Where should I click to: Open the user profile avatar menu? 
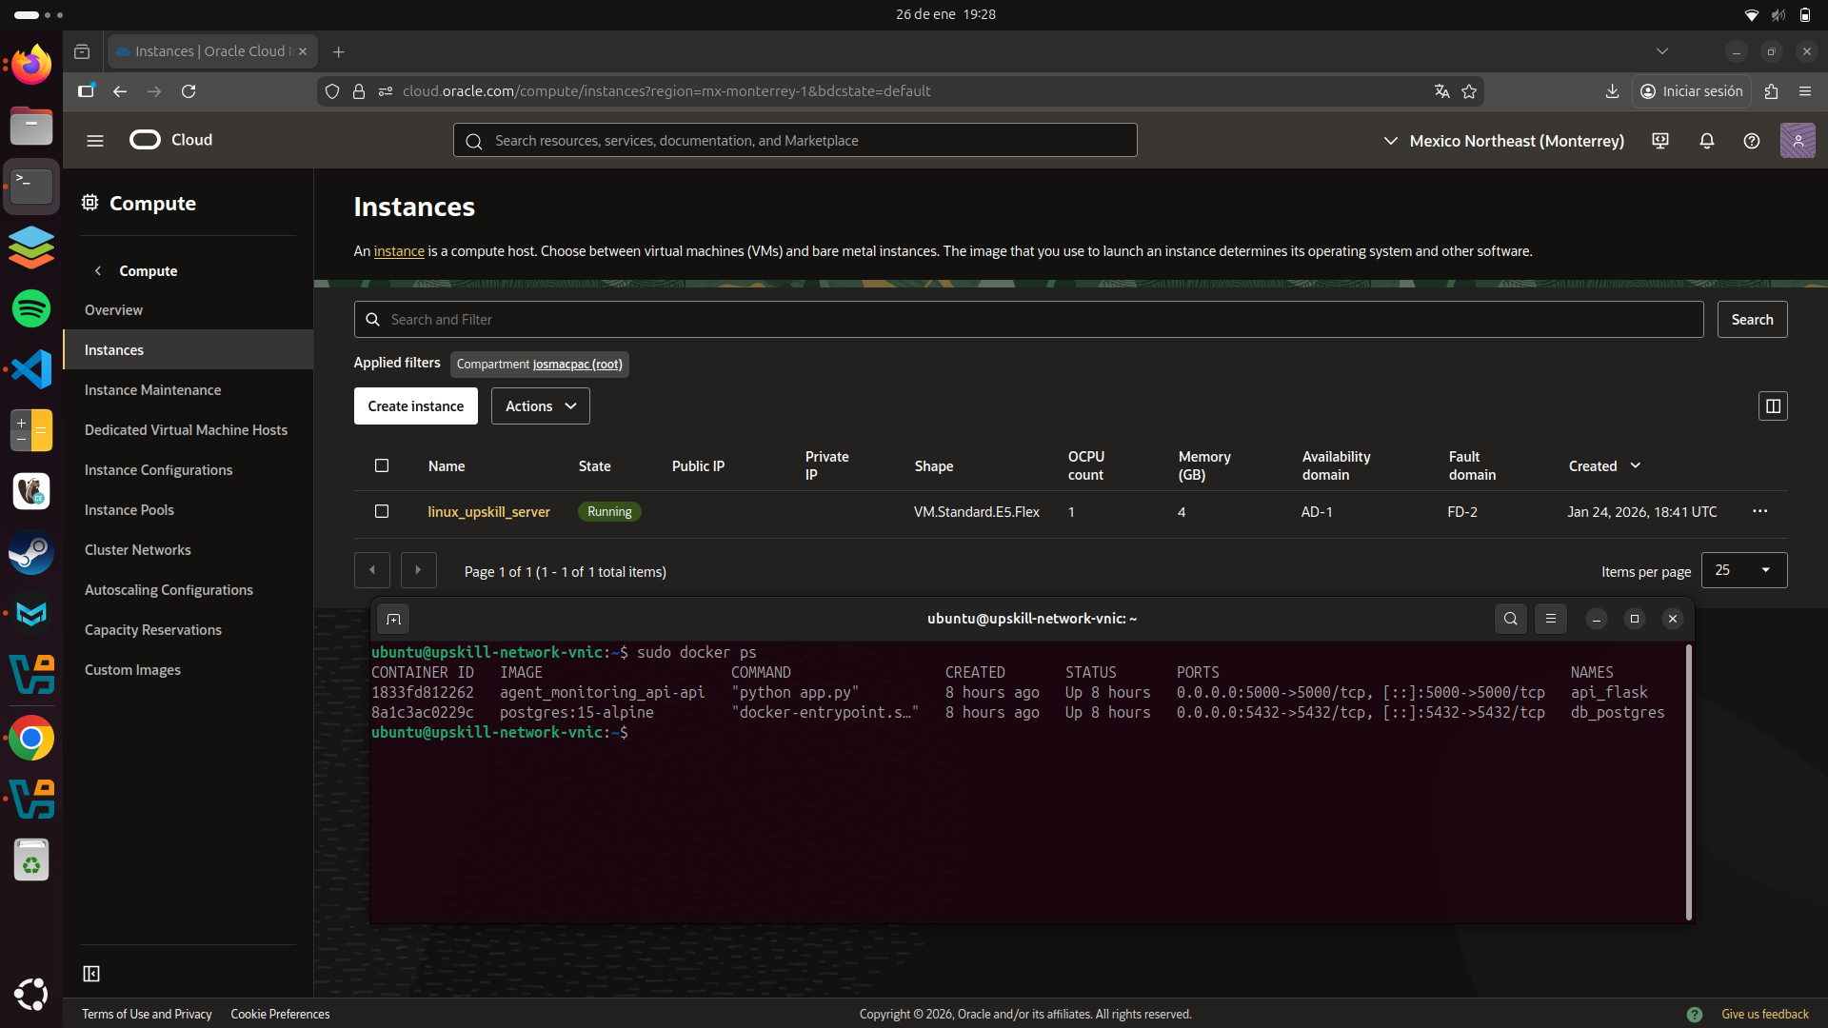pos(1798,140)
